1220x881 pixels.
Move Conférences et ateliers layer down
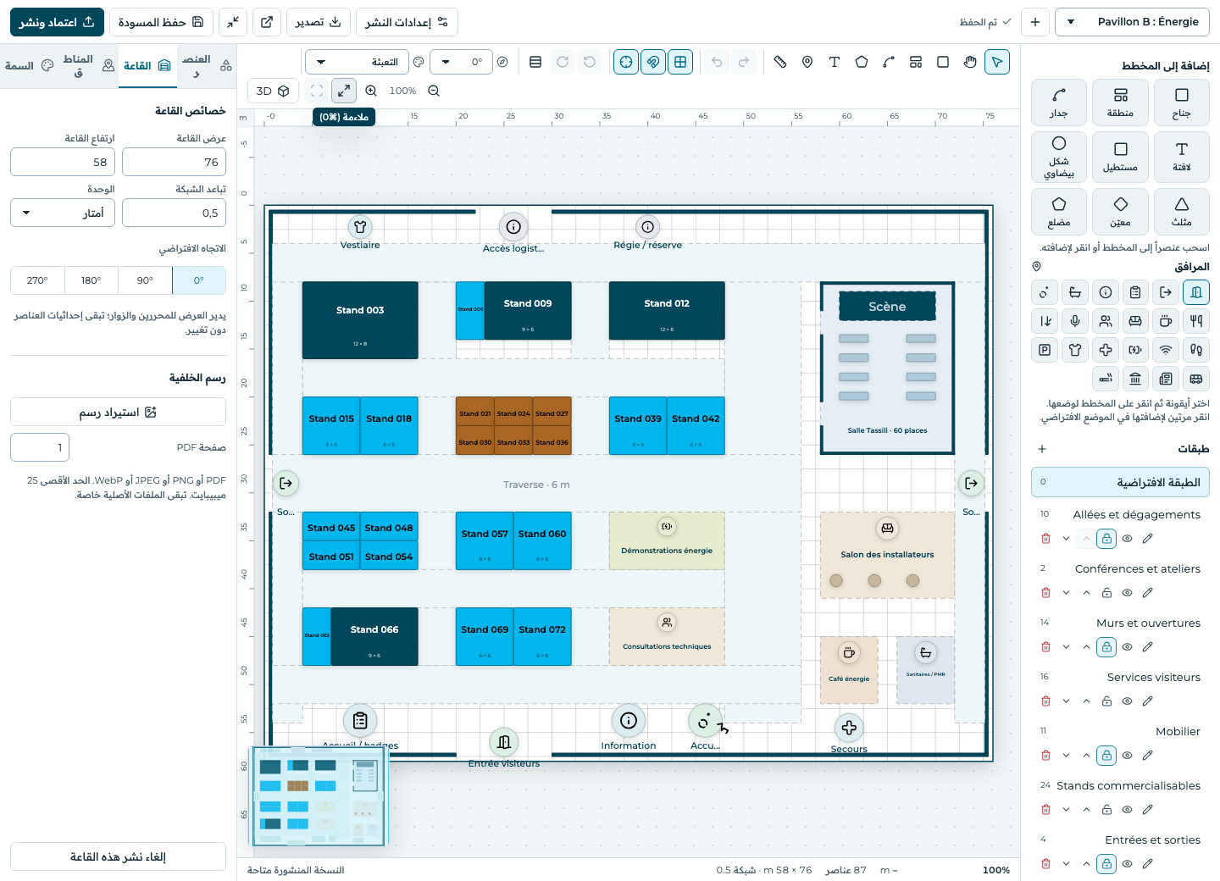(1066, 593)
